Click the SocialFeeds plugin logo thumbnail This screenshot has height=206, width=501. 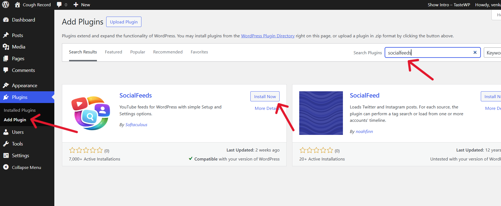(x=91, y=113)
